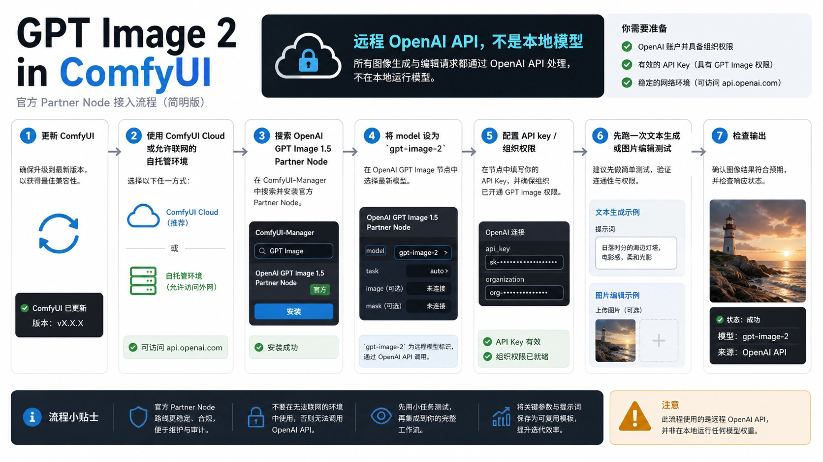
Task: Click the check beside 有效的 API Key
Action: [x=627, y=64]
